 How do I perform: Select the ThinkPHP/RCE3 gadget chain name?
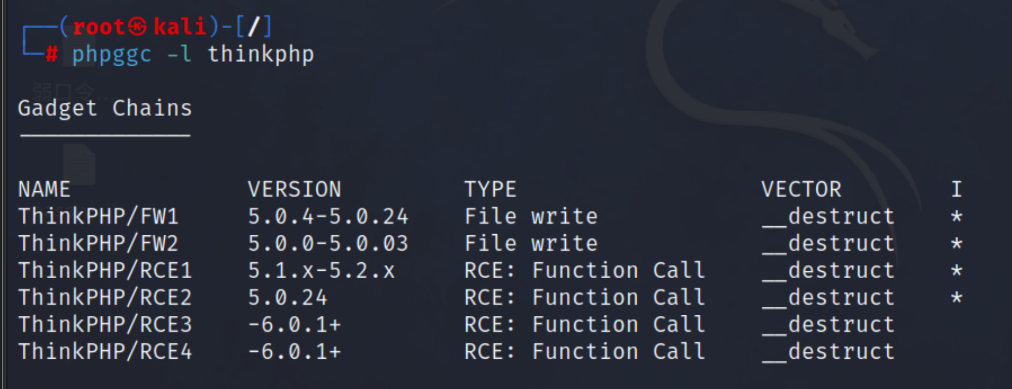click(105, 324)
